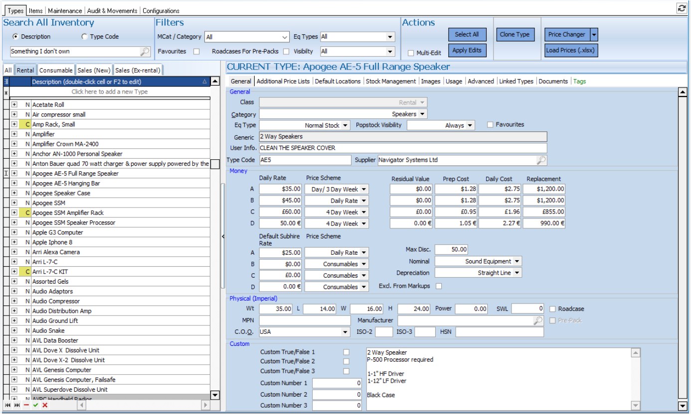Select the Description radio button

click(x=15, y=36)
